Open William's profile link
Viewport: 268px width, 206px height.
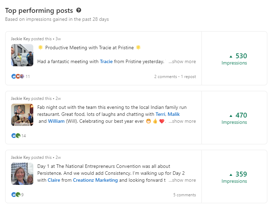click(56, 121)
